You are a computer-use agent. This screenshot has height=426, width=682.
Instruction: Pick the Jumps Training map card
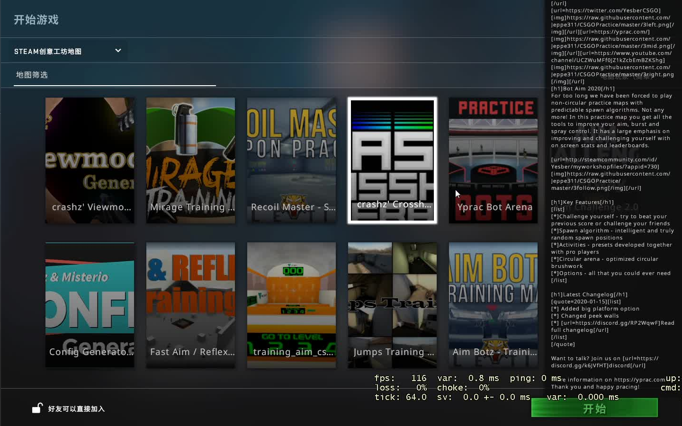(392, 305)
